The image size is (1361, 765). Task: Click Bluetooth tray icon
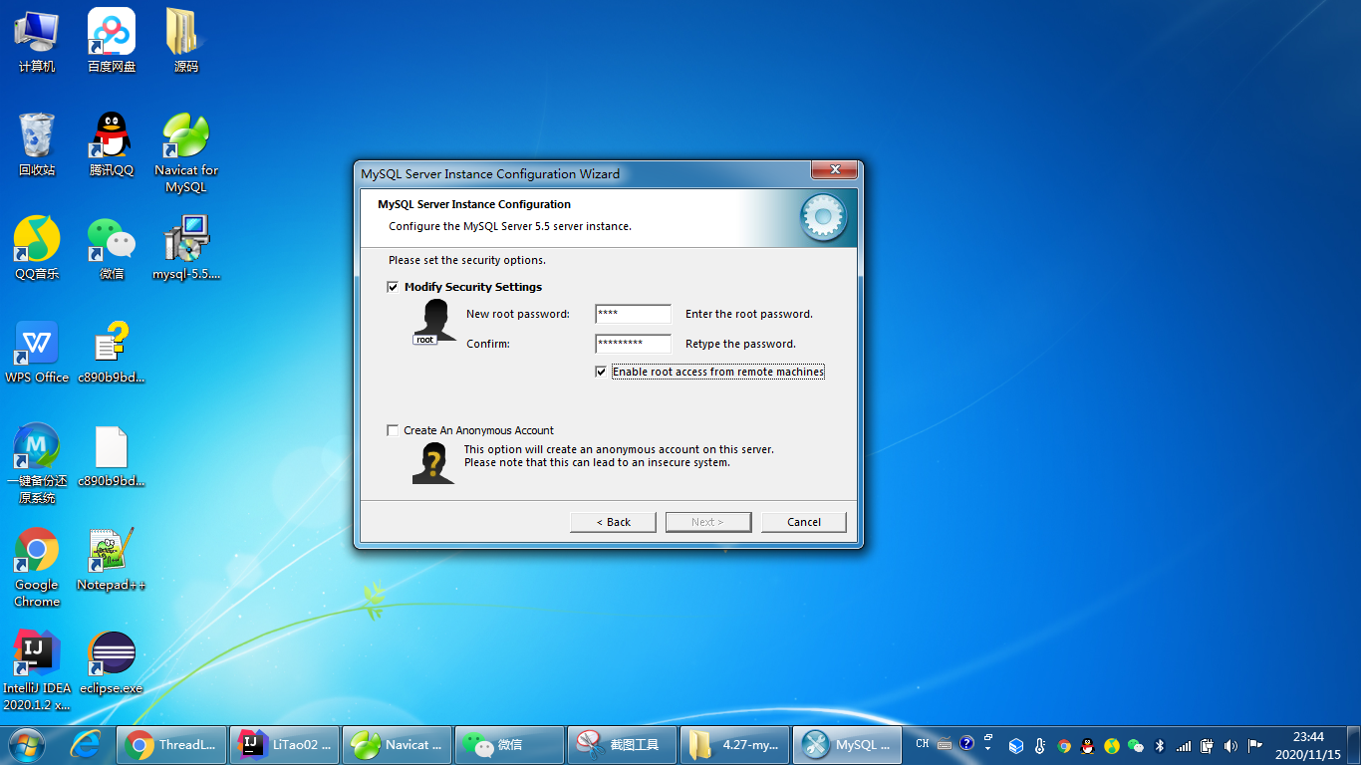coord(1160,745)
